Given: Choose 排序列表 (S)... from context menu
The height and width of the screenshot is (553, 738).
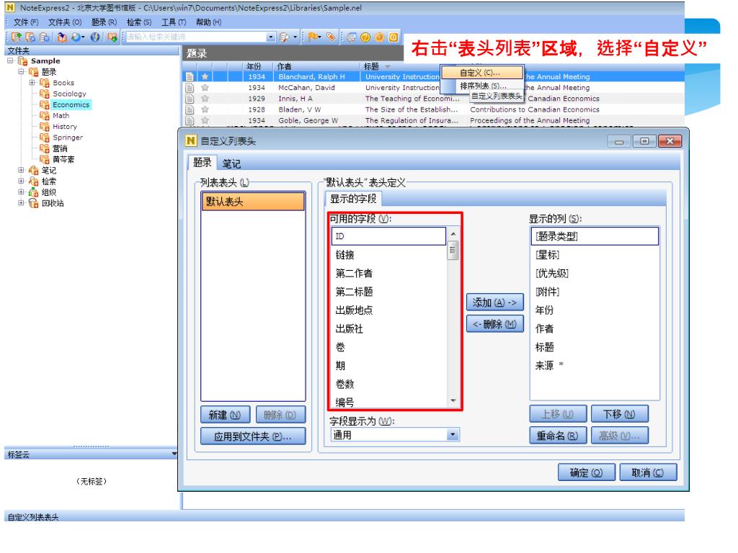Looking at the screenshot, I should coord(482,86).
